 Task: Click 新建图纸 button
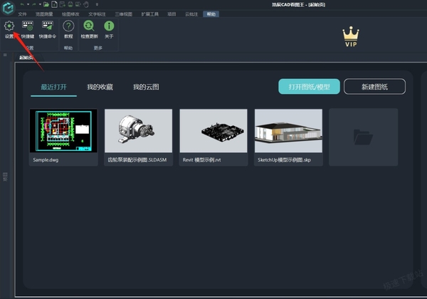[x=374, y=87]
